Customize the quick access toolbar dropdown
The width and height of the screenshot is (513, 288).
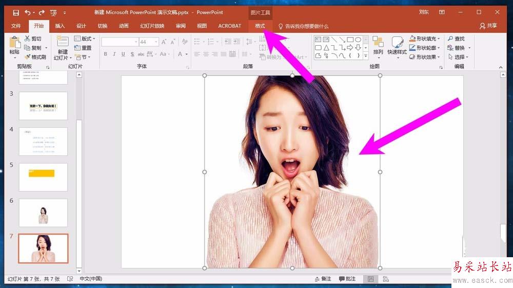pyautogui.click(x=65, y=13)
